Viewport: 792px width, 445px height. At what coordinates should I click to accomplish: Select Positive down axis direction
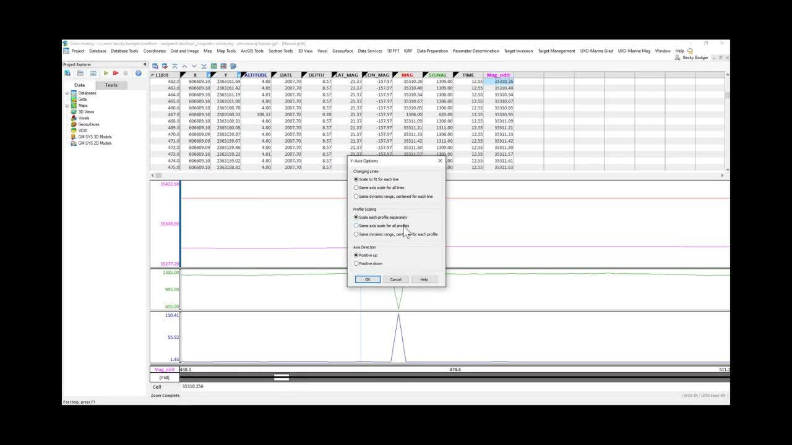coord(356,263)
